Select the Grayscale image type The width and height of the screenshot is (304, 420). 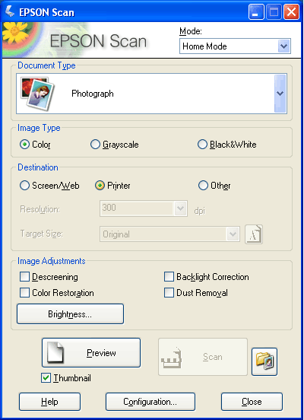[x=115, y=145]
